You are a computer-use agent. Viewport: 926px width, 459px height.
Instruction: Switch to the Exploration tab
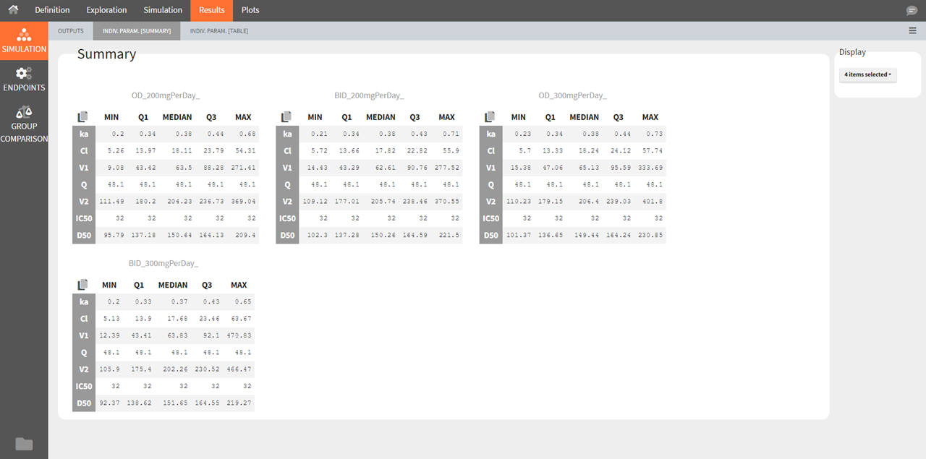pyautogui.click(x=106, y=10)
